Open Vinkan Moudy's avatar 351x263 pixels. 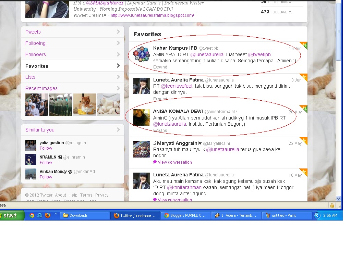coord(31,174)
